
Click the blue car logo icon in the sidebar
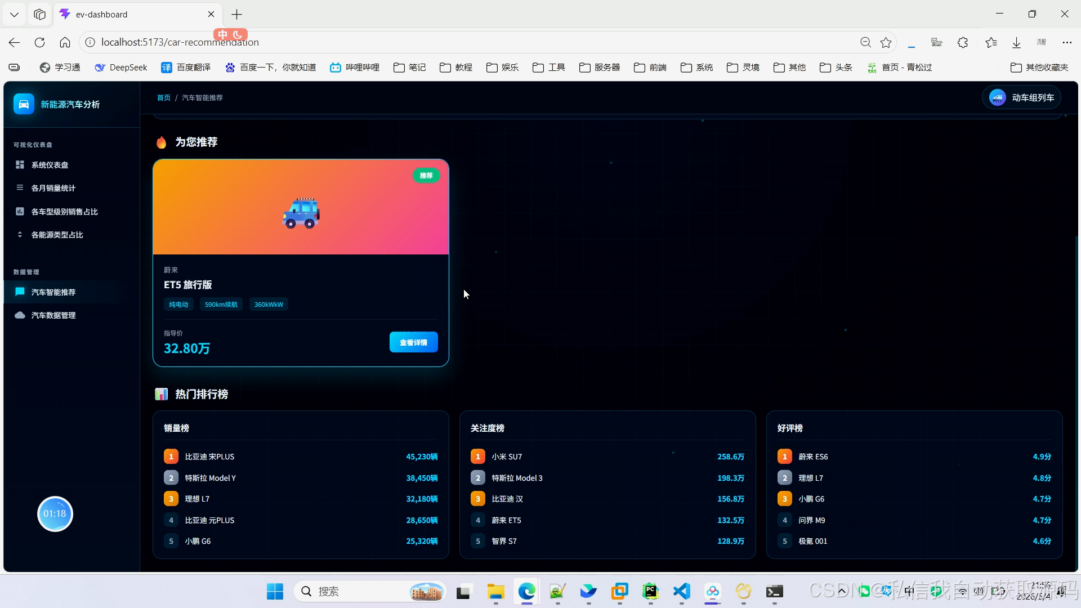point(24,104)
